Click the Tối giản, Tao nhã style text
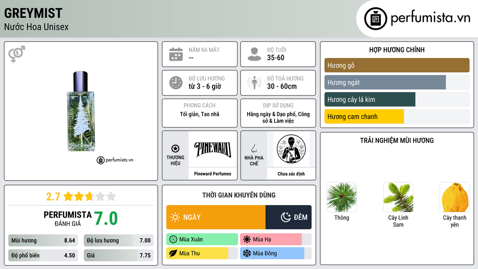Viewport: 478px width, 269px height. 200,114
